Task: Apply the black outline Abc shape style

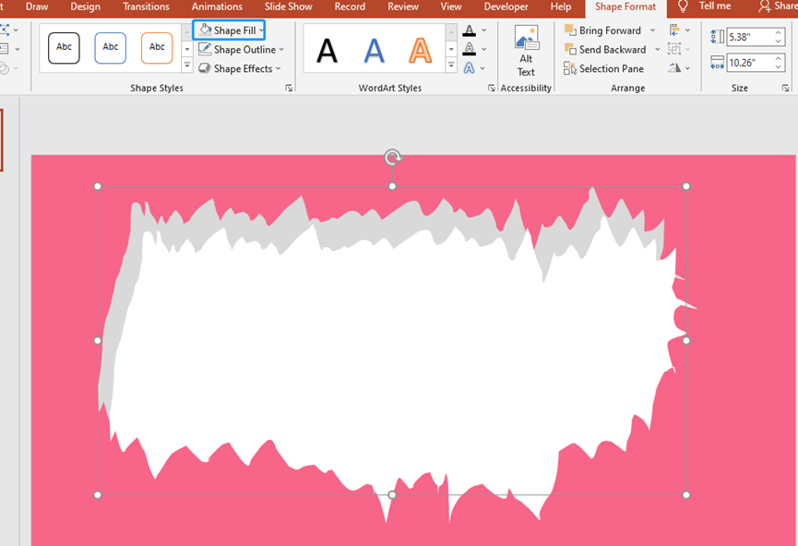Action: point(65,48)
